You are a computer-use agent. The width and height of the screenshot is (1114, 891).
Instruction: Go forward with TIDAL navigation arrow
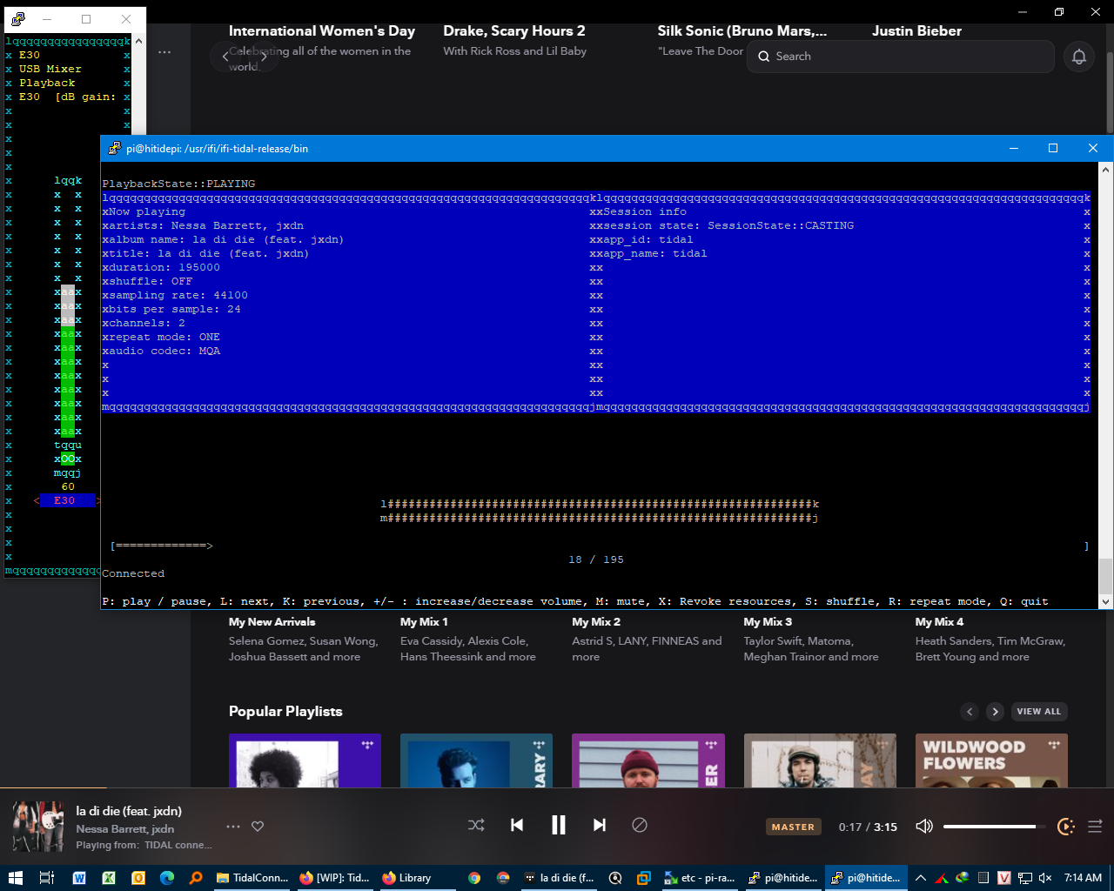[265, 57]
